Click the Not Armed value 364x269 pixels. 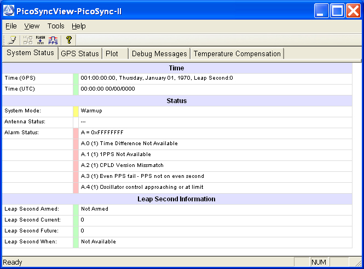click(x=95, y=209)
